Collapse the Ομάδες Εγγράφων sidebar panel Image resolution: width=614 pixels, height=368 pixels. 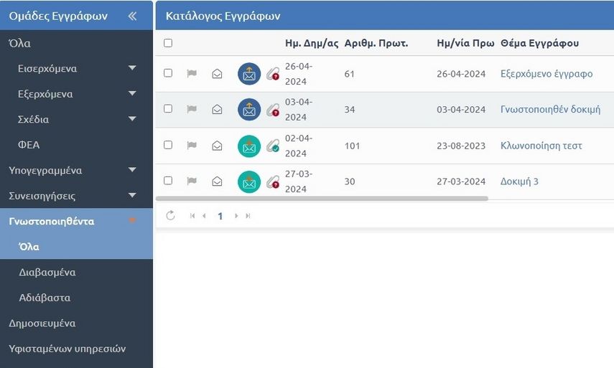(x=132, y=16)
